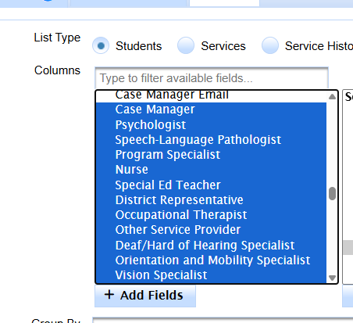The image size is (353, 323).
Task: Select Deaf/Hard of Hearing Specialist
Action: point(211,245)
